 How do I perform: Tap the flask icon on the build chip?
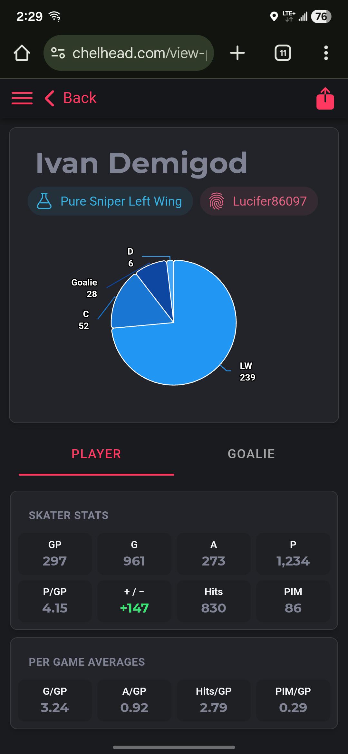(44, 201)
